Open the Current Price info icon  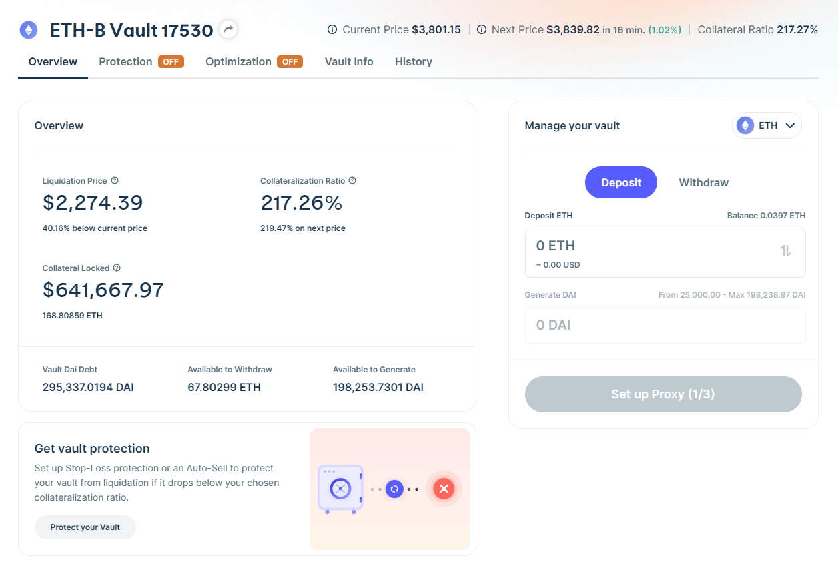click(332, 30)
